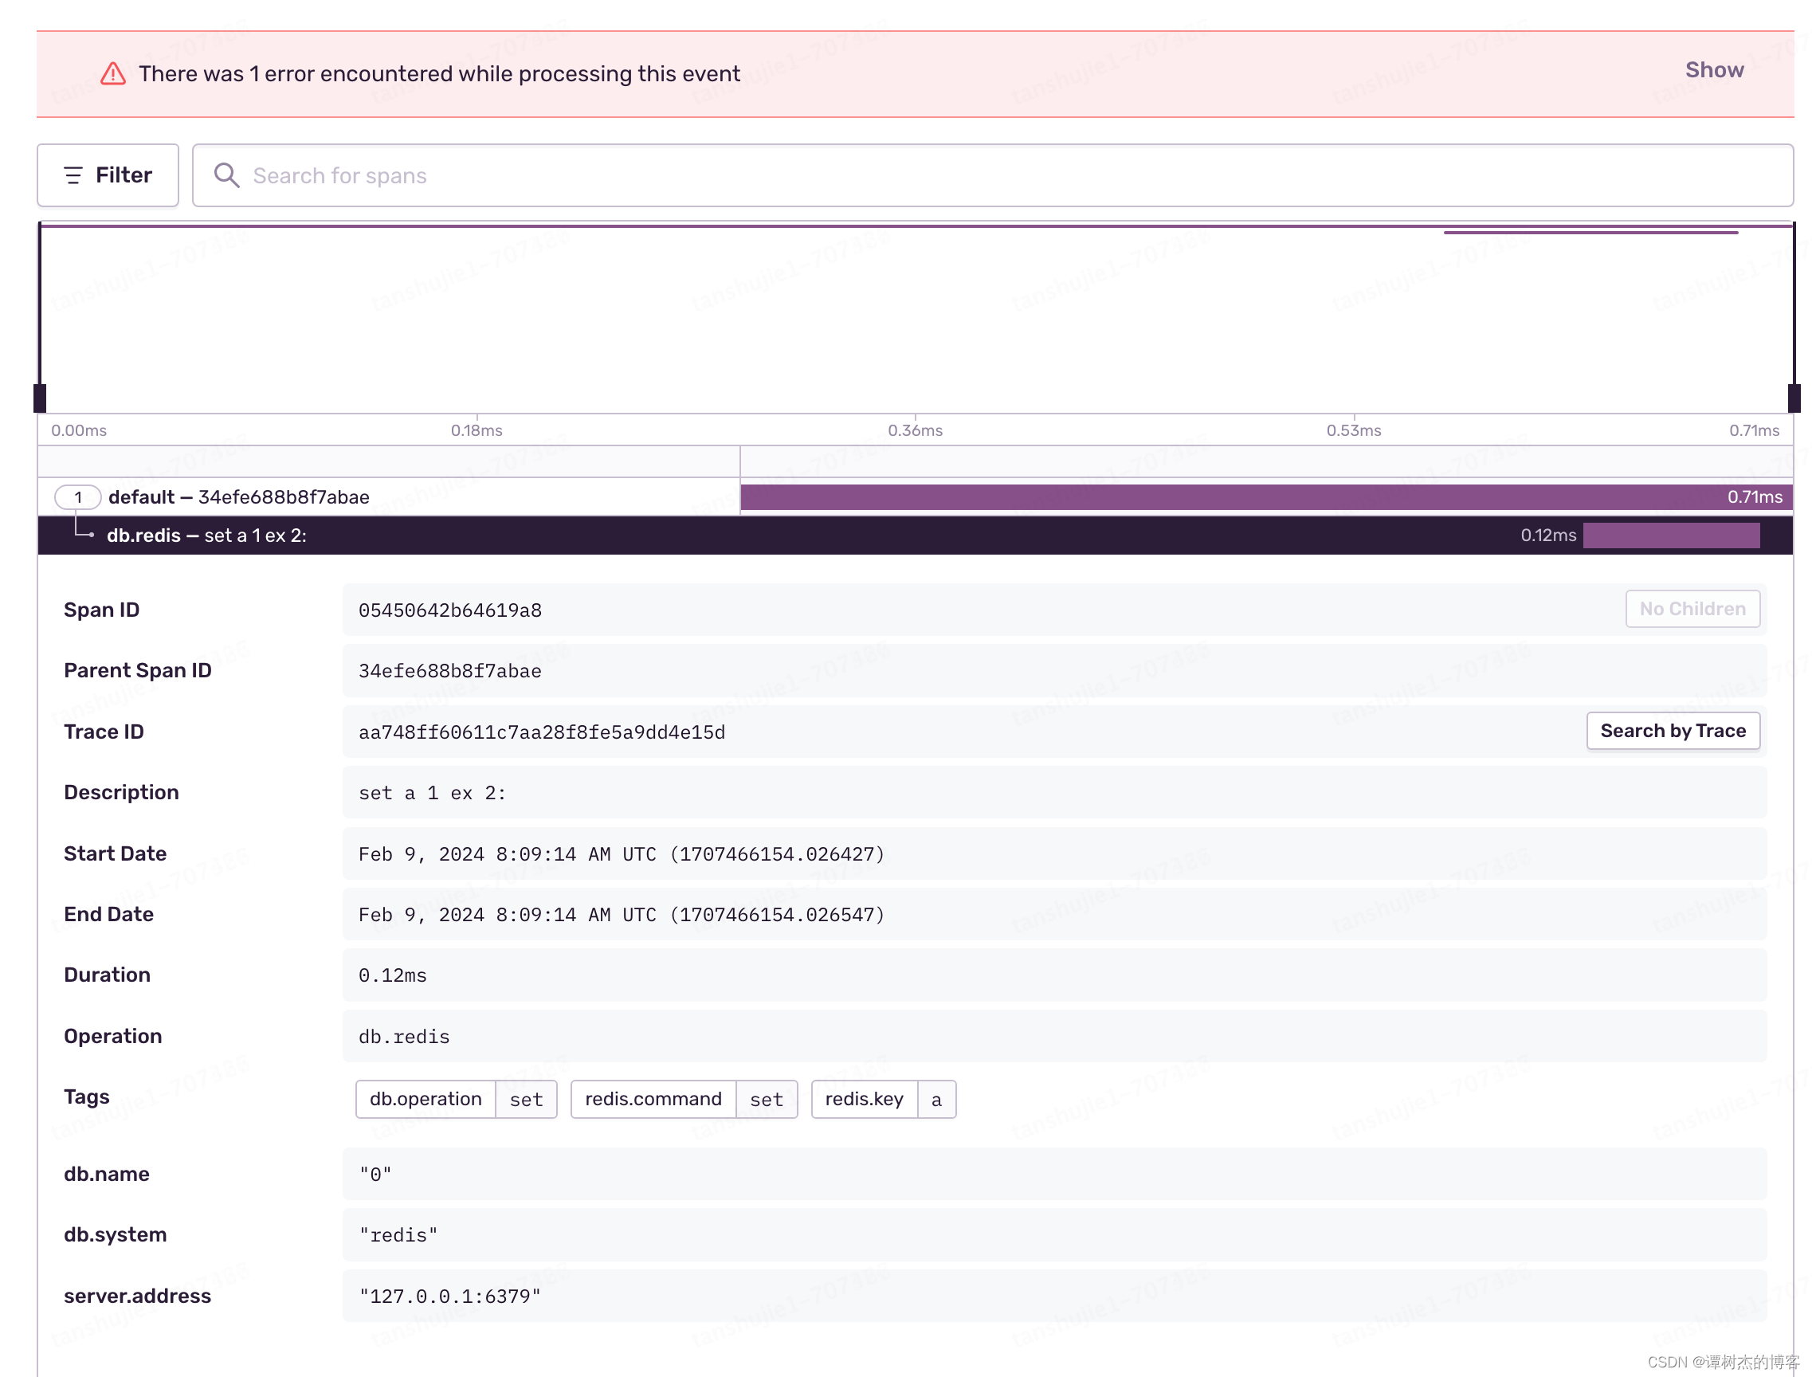Click the Trace ID value to copy
This screenshot has width=1812, height=1377.
coord(541,731)
